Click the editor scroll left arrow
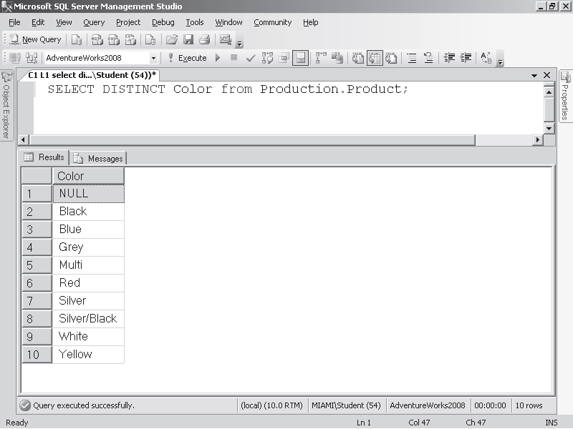The image size is (573, 429). point(24,139)
